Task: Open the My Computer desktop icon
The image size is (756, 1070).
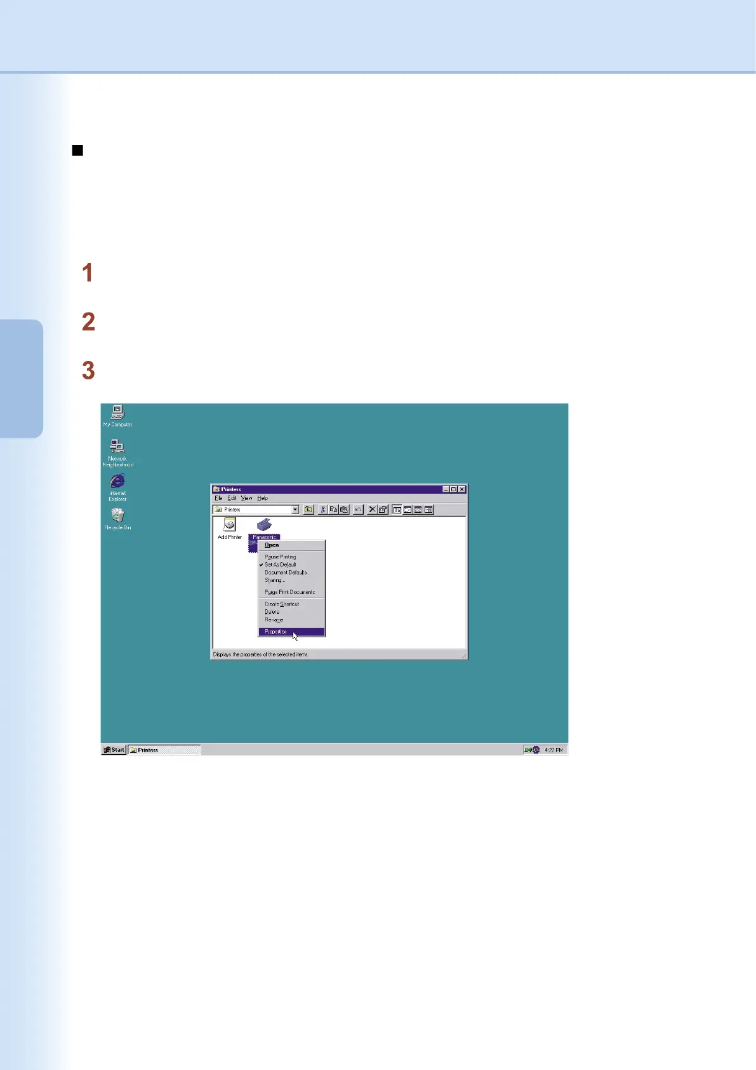Action: click(117, 416)
